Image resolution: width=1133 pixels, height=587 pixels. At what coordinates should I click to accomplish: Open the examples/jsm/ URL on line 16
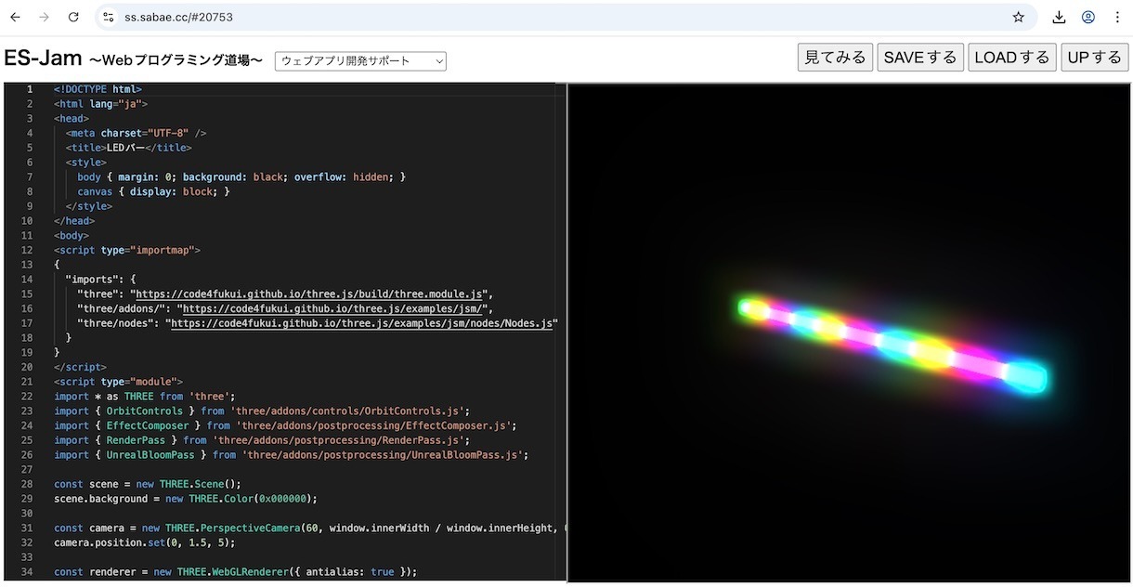(333, 308)
